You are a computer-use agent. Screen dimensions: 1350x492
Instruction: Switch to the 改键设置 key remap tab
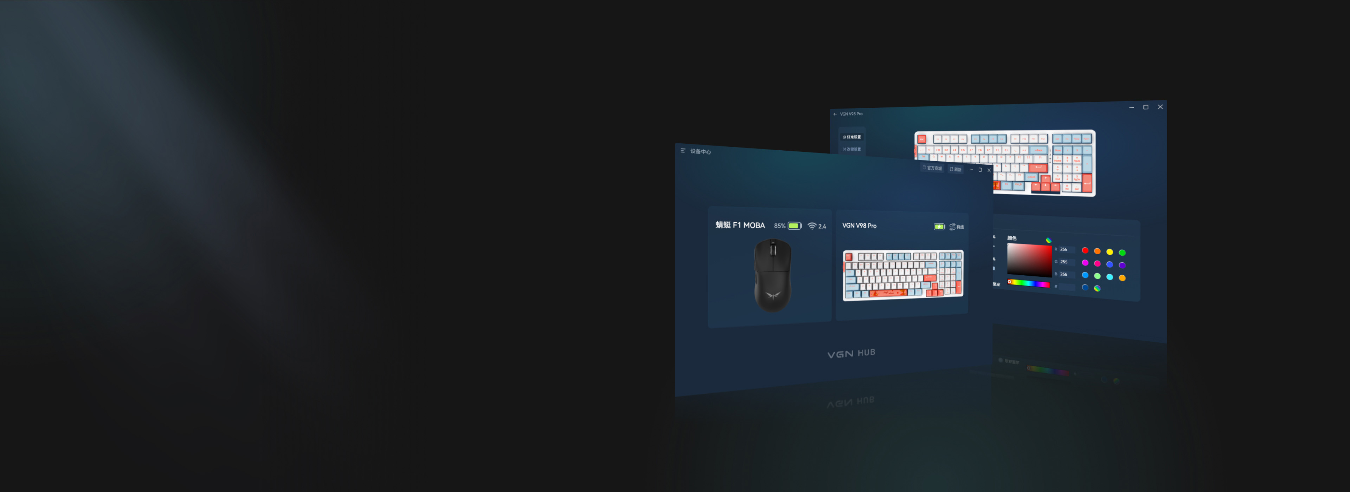pyautogui.click(x=852, y=149)
